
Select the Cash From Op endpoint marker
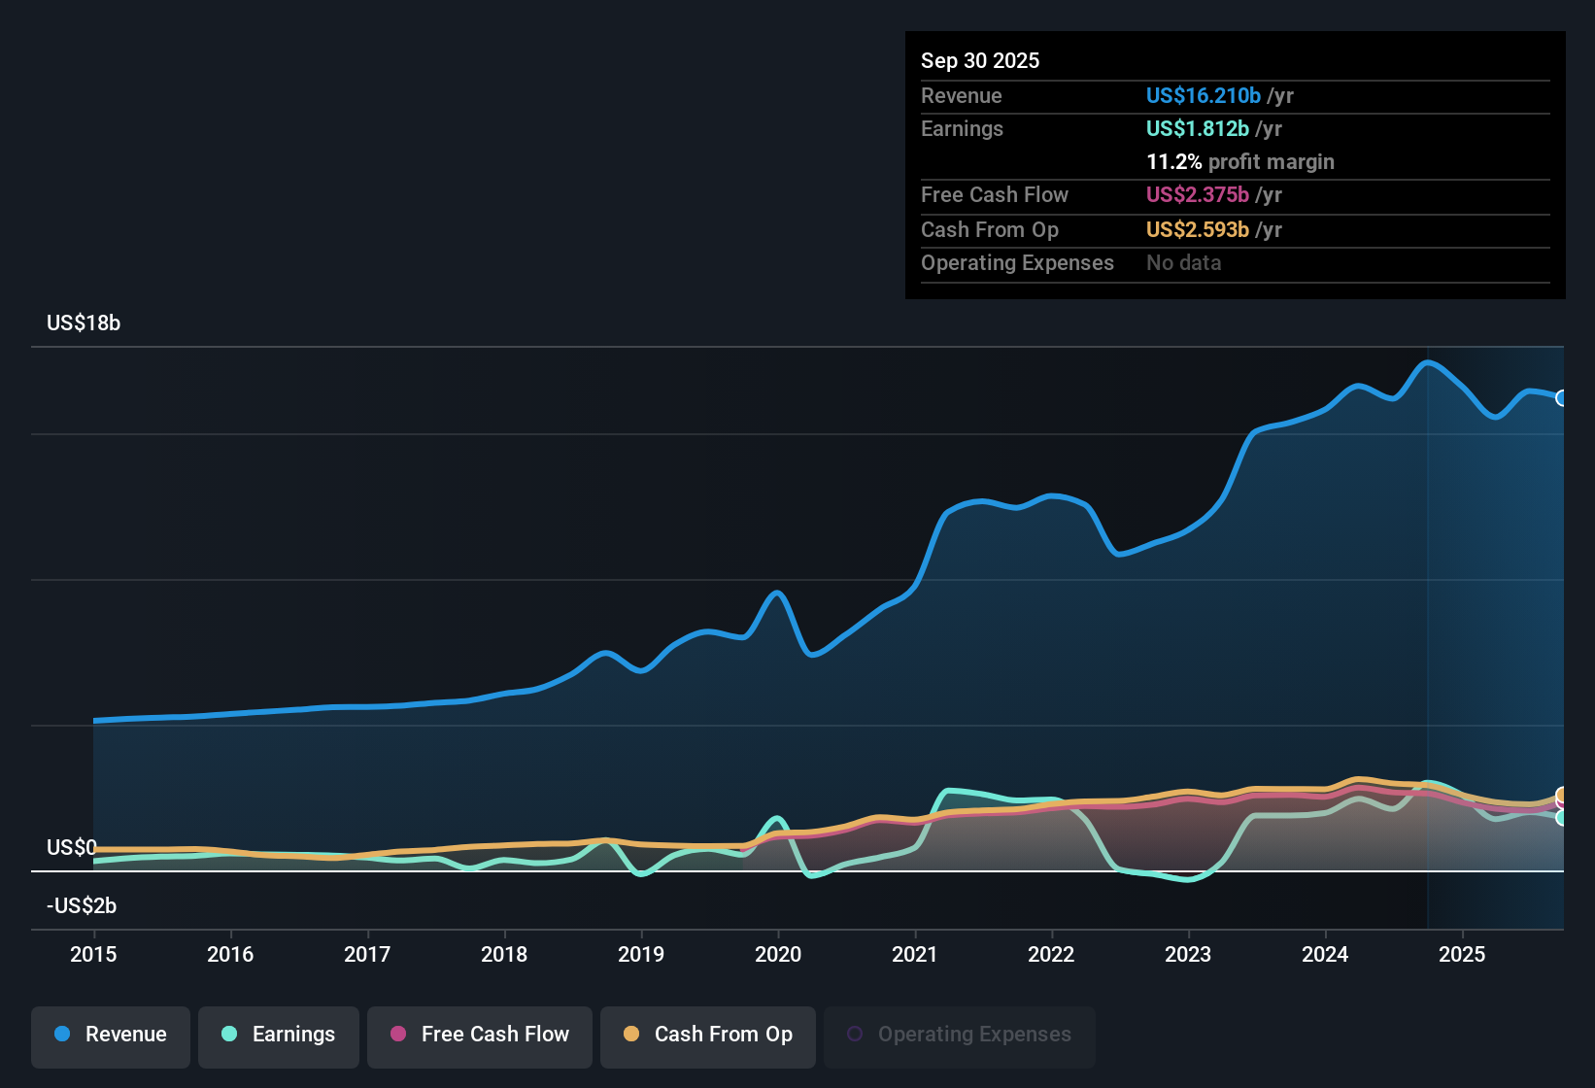click(1562, 793)
